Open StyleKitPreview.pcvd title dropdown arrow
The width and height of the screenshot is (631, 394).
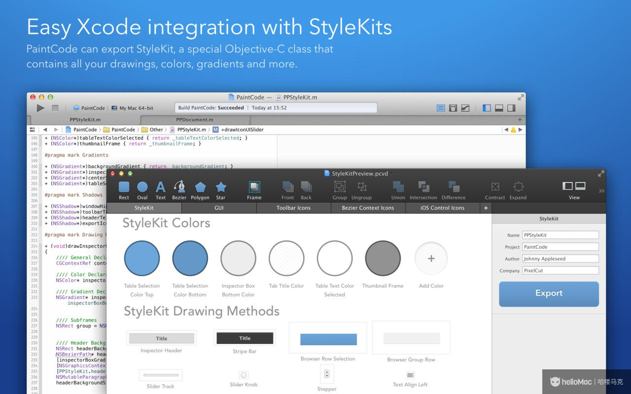pos(392,174)
